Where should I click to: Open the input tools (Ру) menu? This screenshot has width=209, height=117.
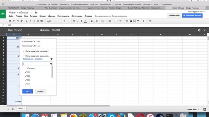click(151, 21)
